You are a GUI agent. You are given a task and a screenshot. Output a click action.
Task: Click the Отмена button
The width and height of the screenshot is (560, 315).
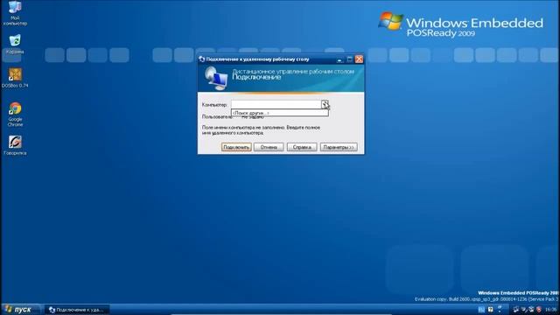pyautogui.click(x=269, y=147)
